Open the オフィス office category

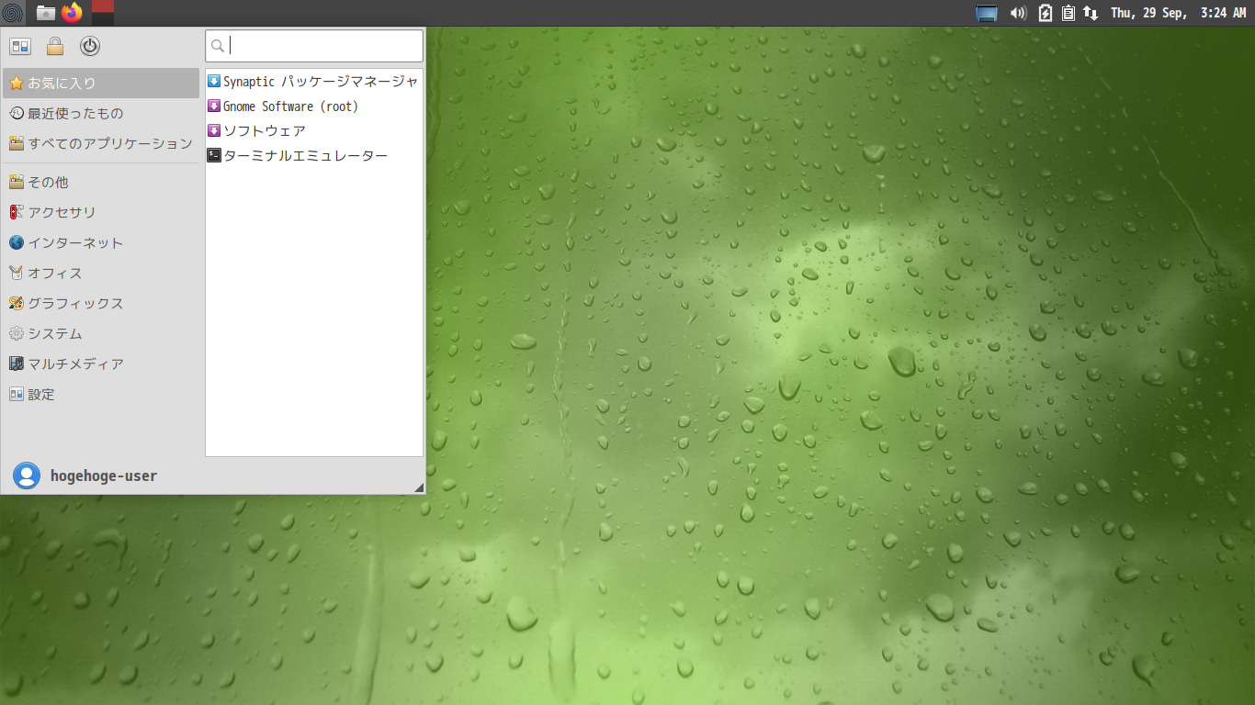pos(101,273)
